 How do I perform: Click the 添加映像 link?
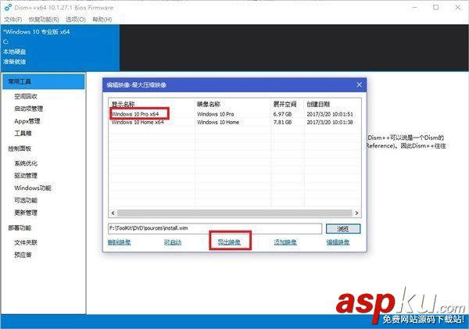click(x=285, y=242)
